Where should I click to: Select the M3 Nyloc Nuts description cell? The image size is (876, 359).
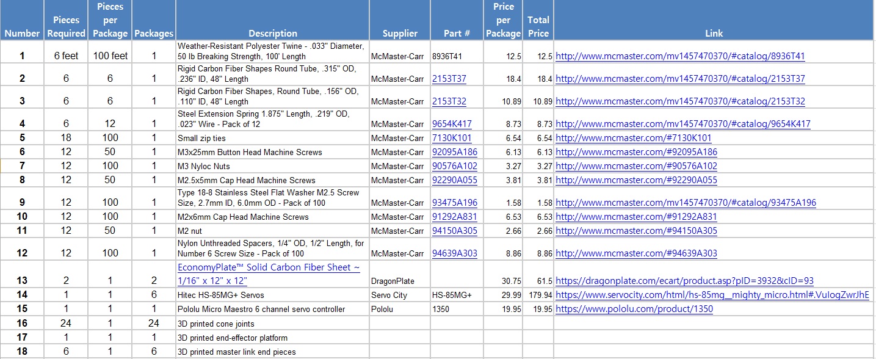272,166
